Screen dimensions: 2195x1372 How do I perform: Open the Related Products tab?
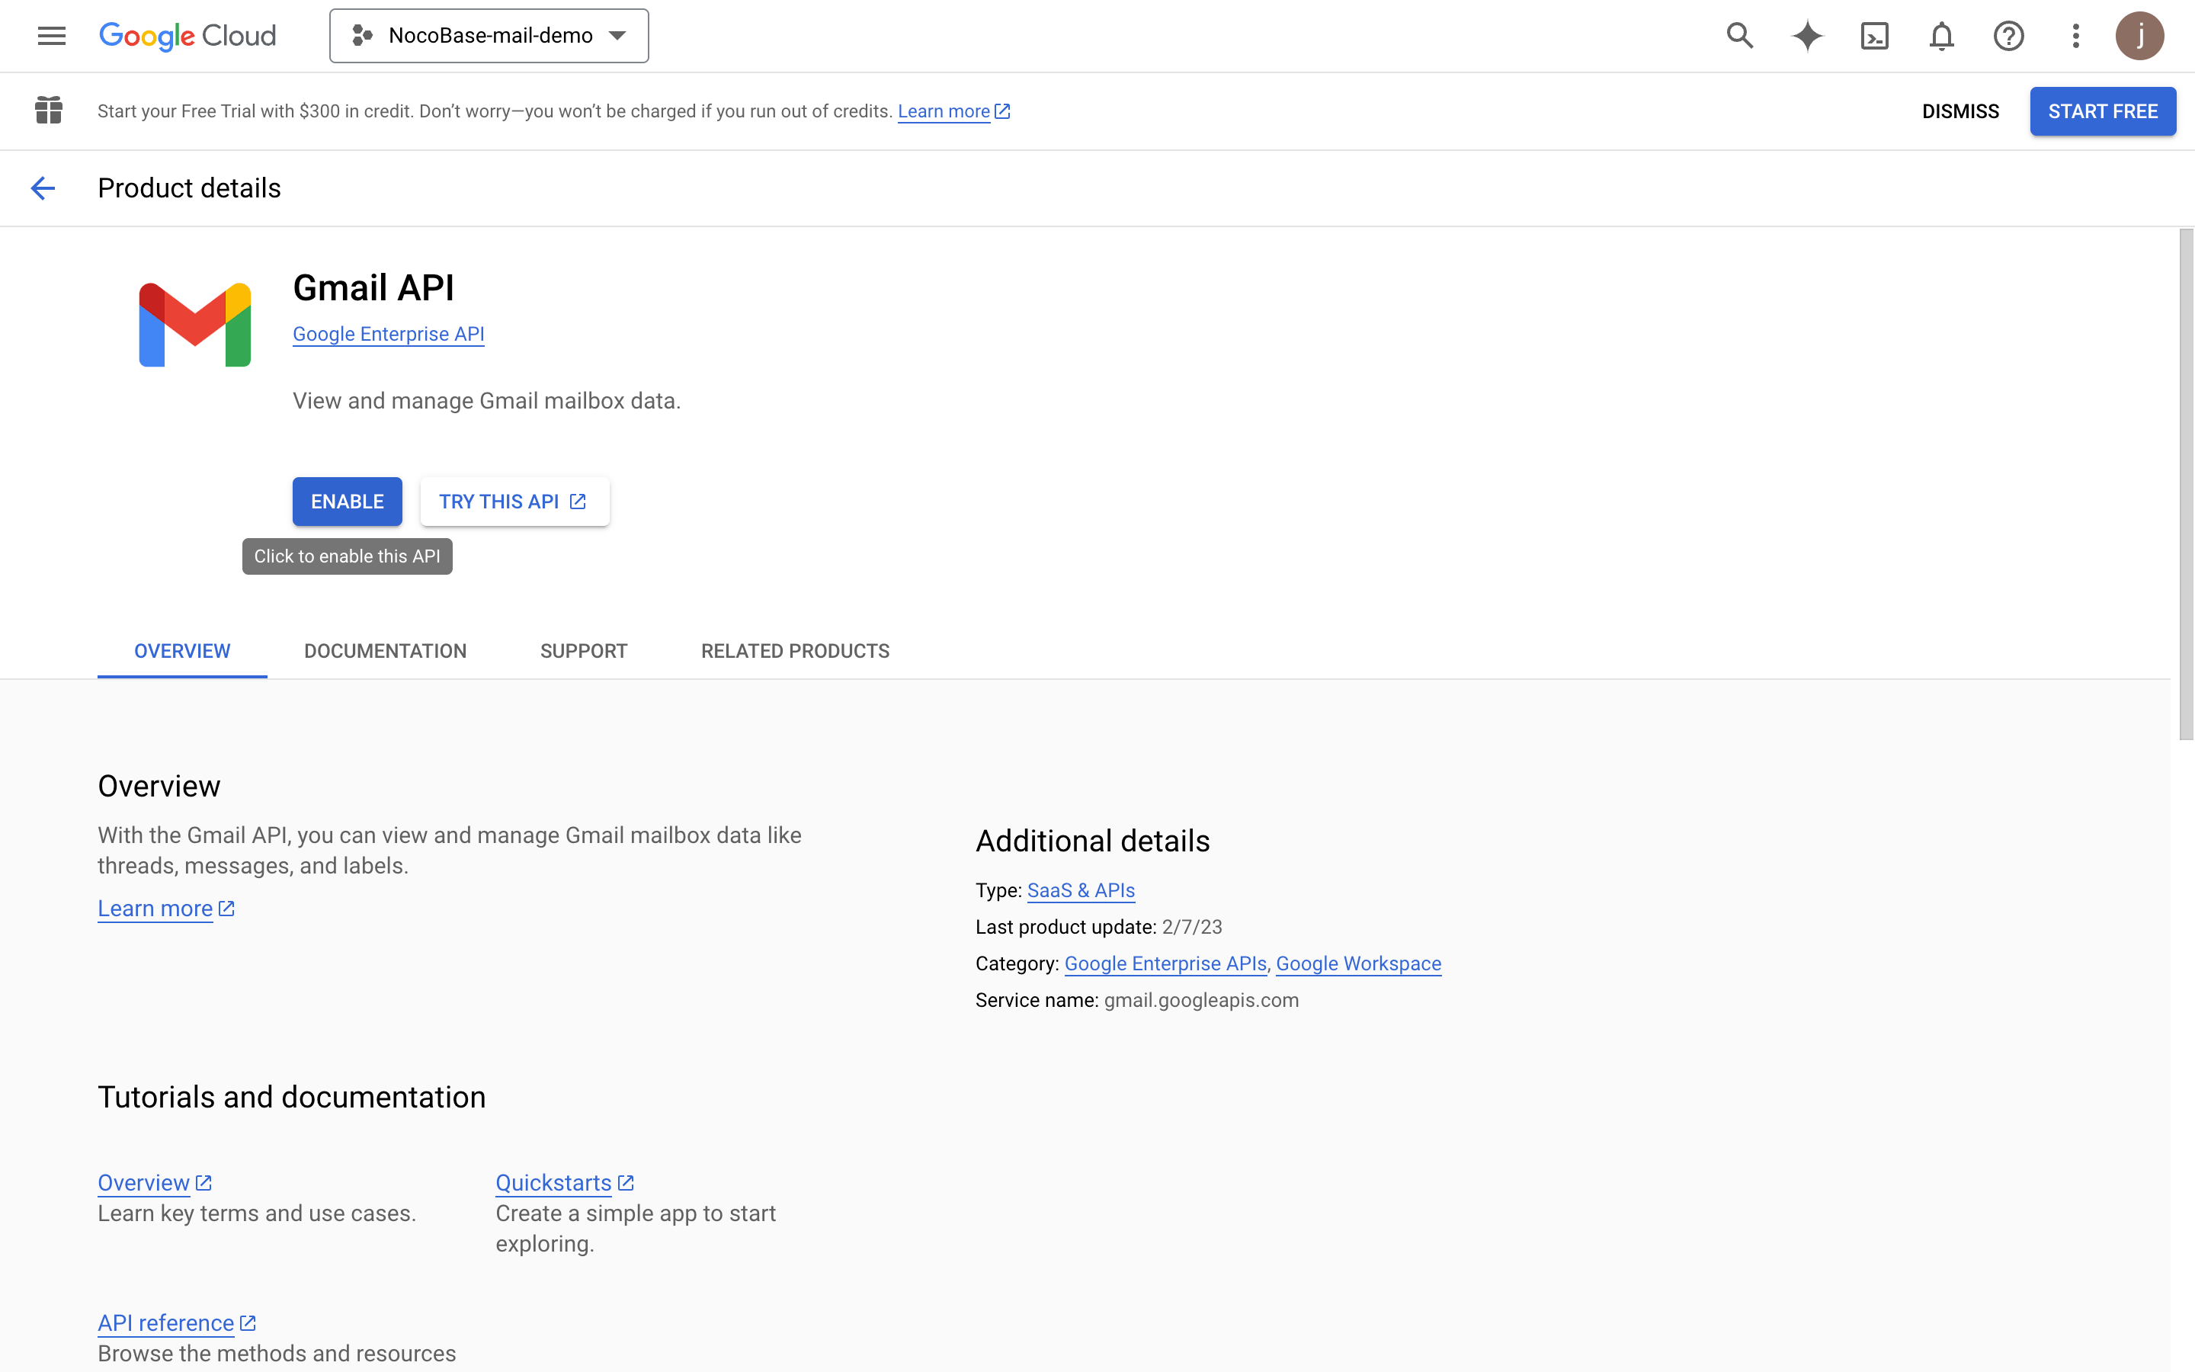pos(795,651)
